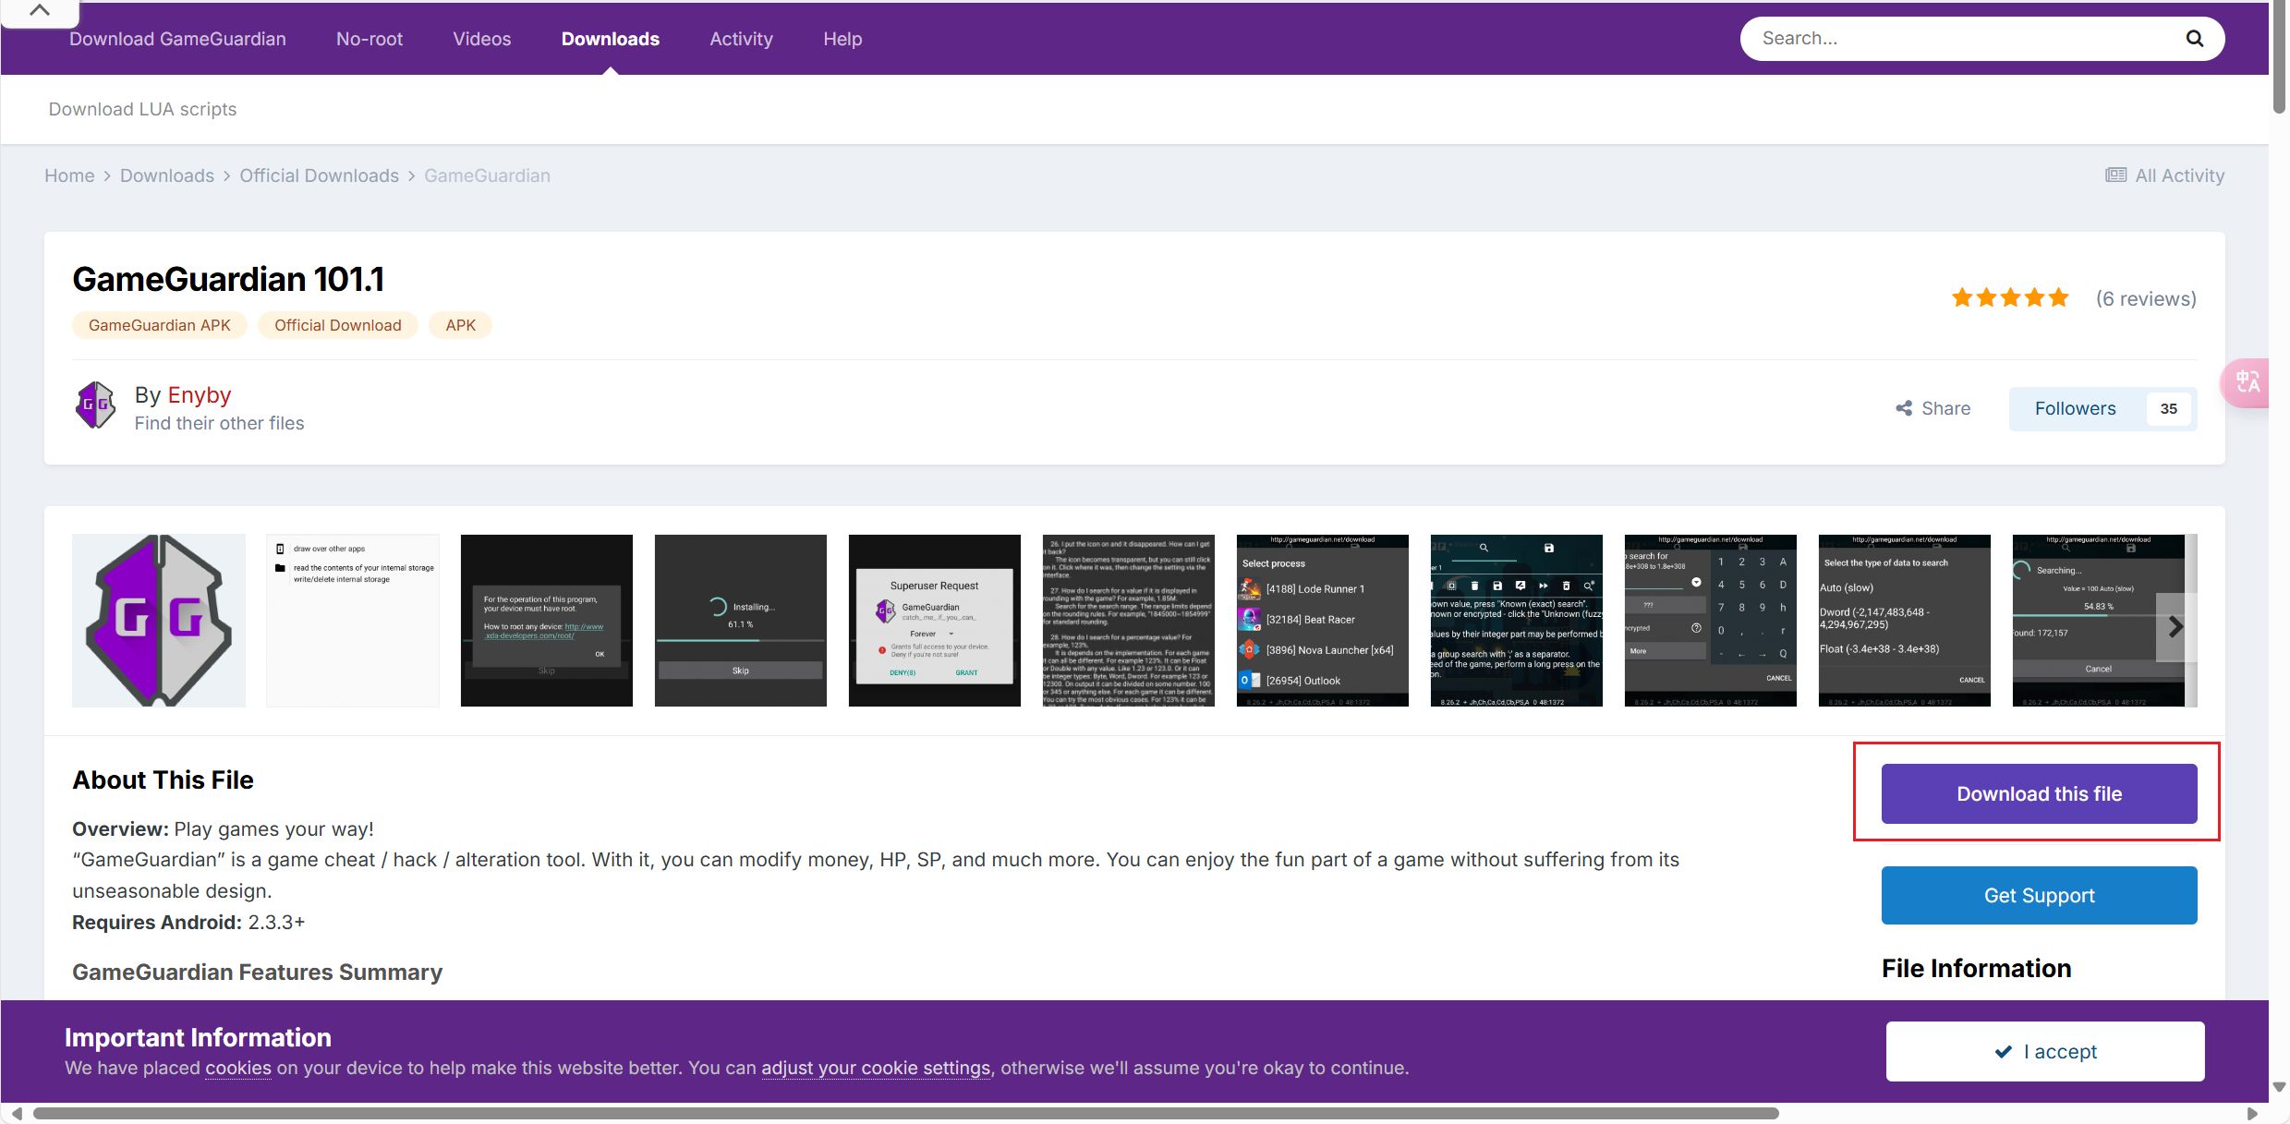Open the Select process screenshot thumbnail
The height and width of the screenshot is (1124, 2290).
pyautogui.click(x=1323, y=621)
